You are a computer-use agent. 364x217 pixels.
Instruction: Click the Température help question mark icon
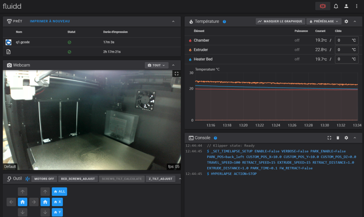click(x=224, y=22)
